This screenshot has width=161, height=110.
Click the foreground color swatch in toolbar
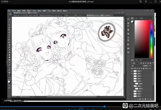click(x=9, y=82)
